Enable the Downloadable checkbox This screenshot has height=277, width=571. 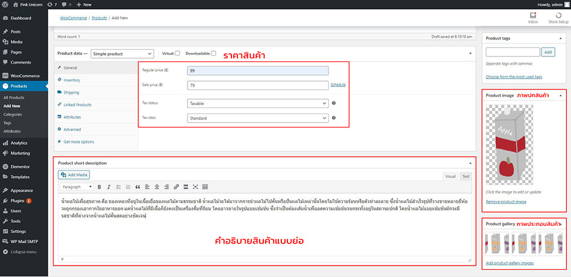click(213, 53)
